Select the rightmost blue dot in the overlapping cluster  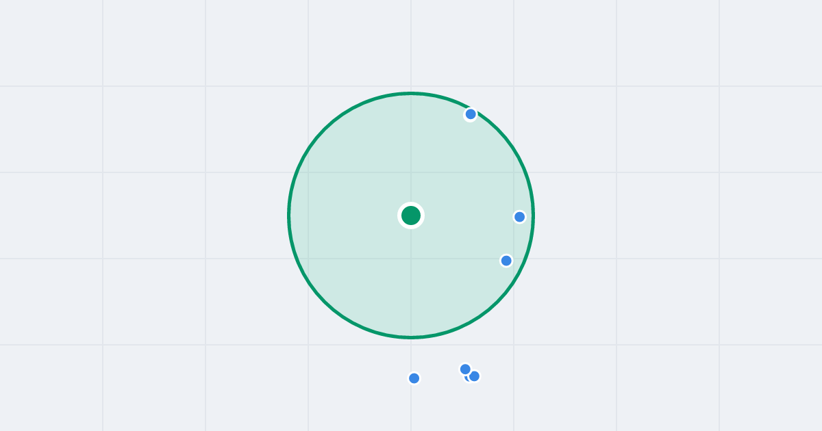[x=474, y=376]
